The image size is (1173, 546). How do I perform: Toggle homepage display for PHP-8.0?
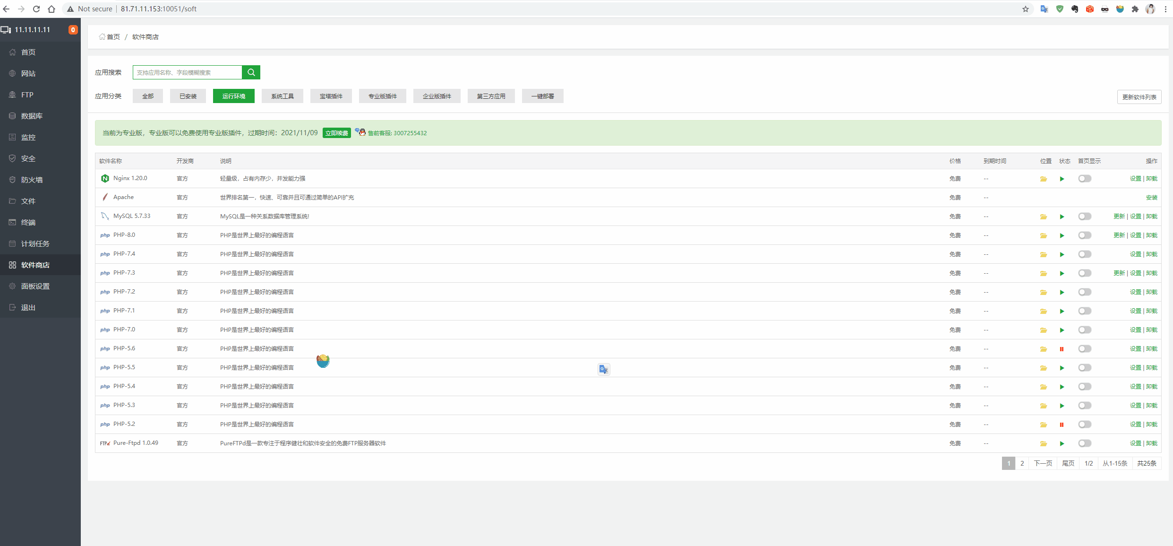coord(1085,235)
